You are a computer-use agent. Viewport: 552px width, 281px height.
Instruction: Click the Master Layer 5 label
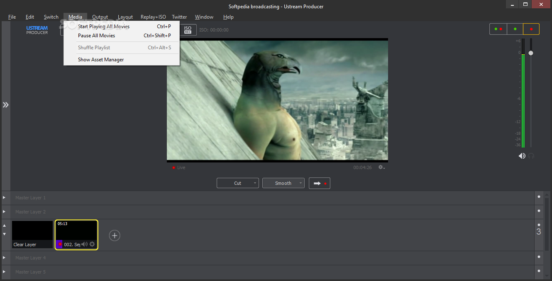[31, 272]
